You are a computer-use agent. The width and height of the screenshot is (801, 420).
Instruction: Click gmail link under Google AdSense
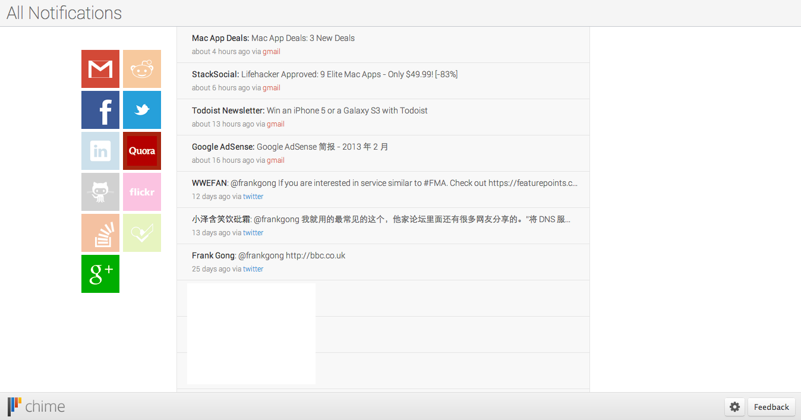pyautogui.click(x=276, y=160)
